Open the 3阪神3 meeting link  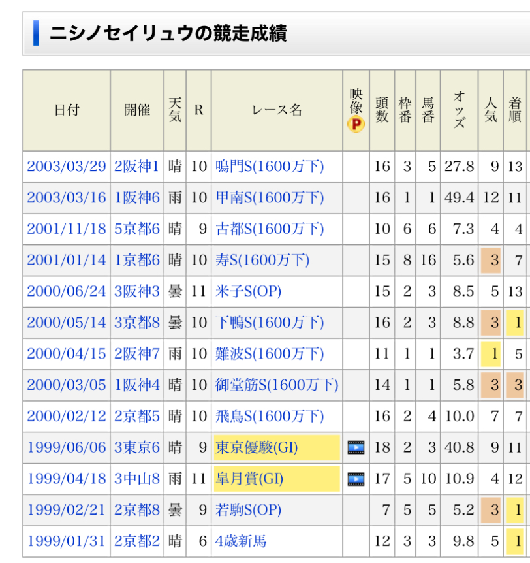[x=136, y=291]
